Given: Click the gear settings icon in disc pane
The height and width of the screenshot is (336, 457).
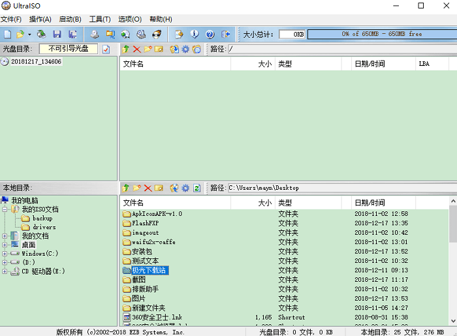Looking at the screenshot, I should click(x=185, y=49).
